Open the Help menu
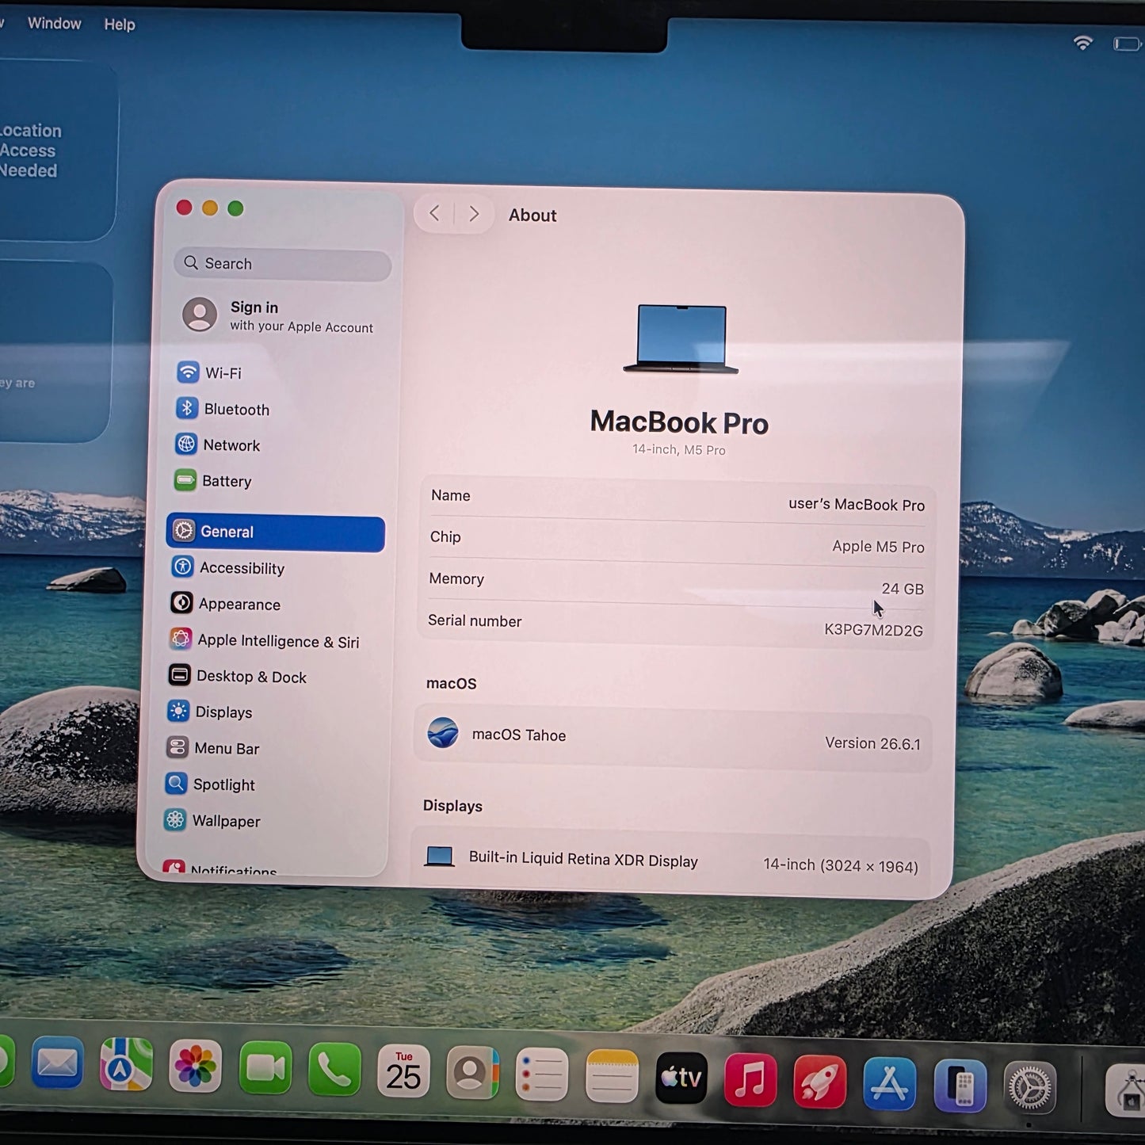The height and width of the screenshot is (1145, 1145). [x=120, y=25]
